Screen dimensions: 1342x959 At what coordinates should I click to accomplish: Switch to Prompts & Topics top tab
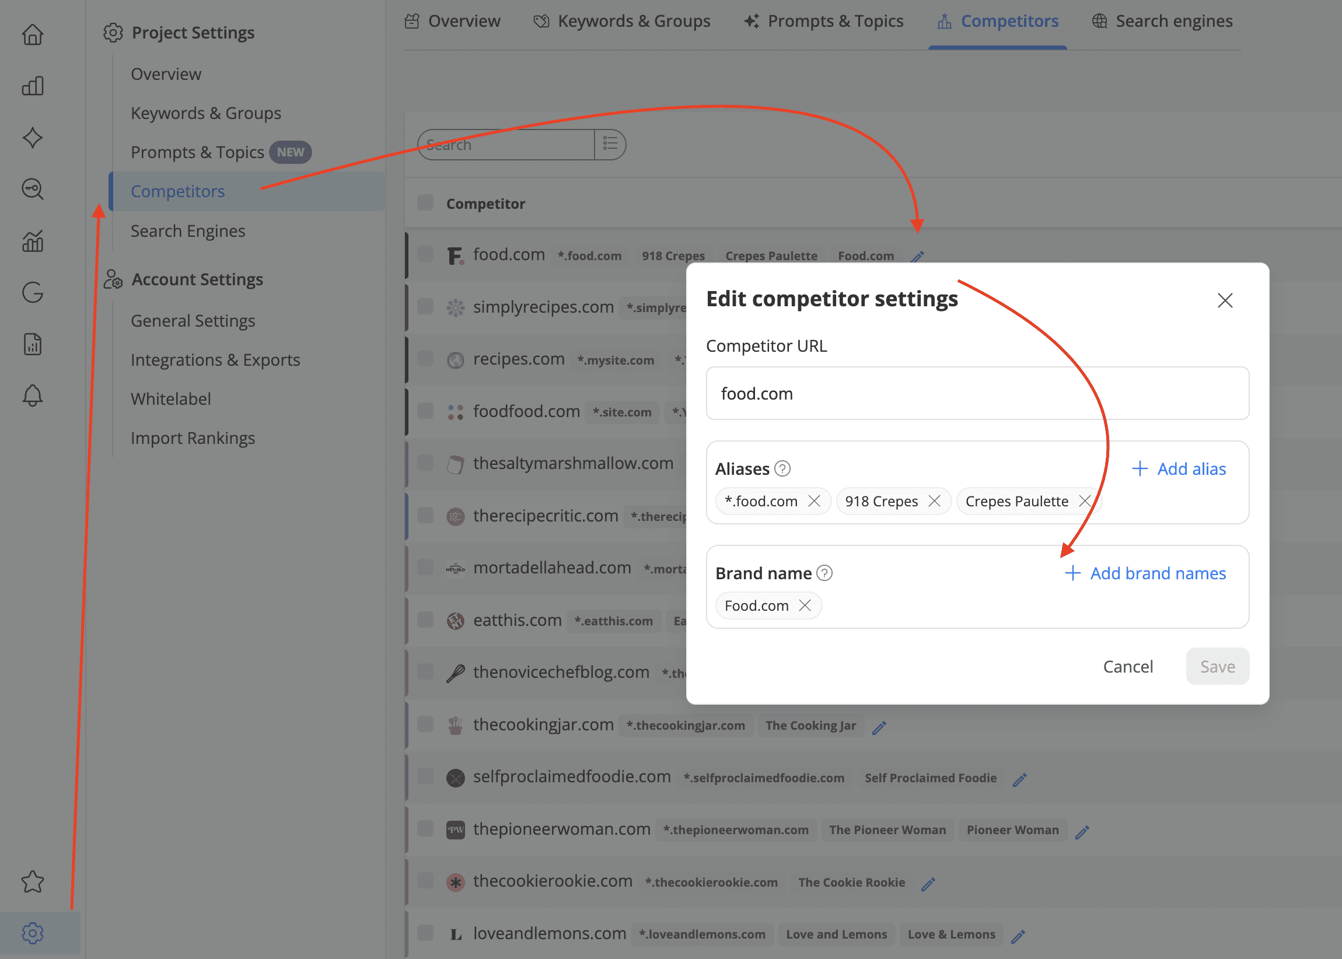click(823, 21)
